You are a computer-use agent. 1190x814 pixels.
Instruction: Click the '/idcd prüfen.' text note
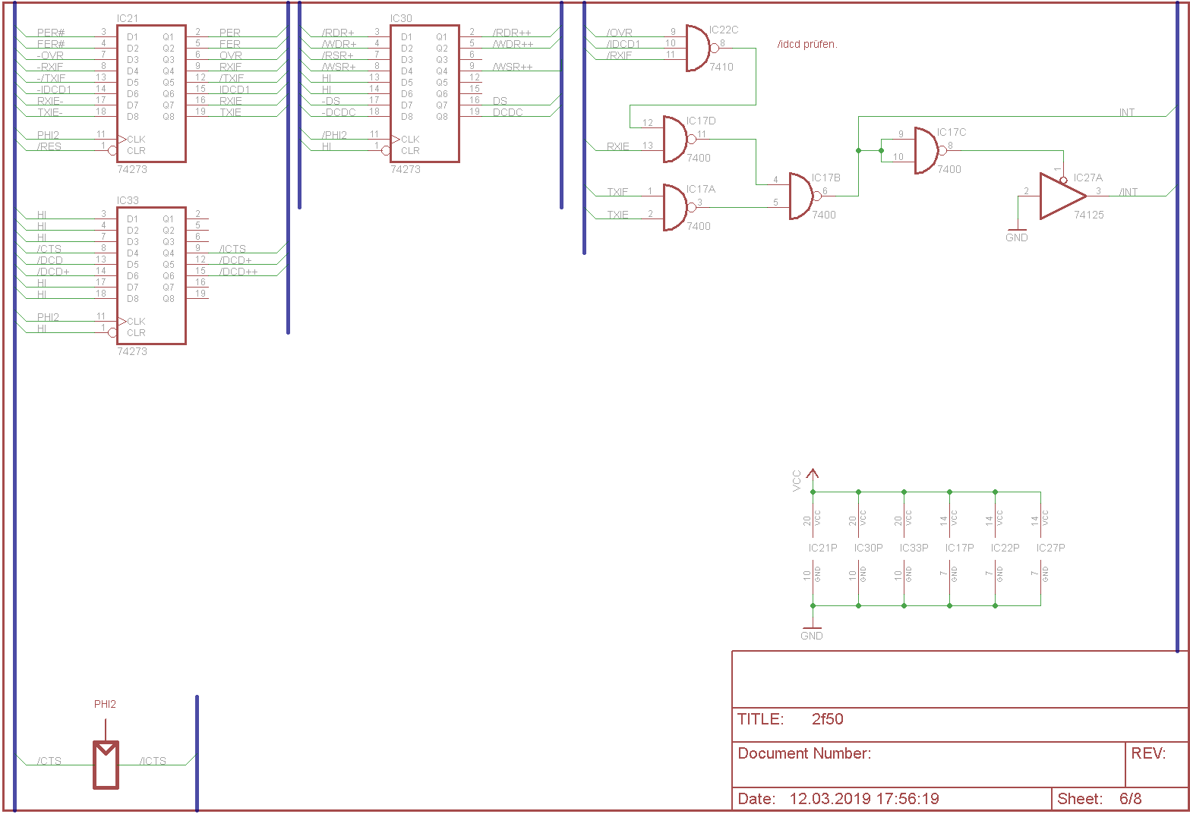point(806,45)
